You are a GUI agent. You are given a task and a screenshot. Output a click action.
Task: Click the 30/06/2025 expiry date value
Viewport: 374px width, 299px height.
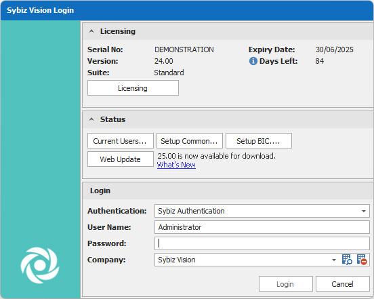point(334,49)
